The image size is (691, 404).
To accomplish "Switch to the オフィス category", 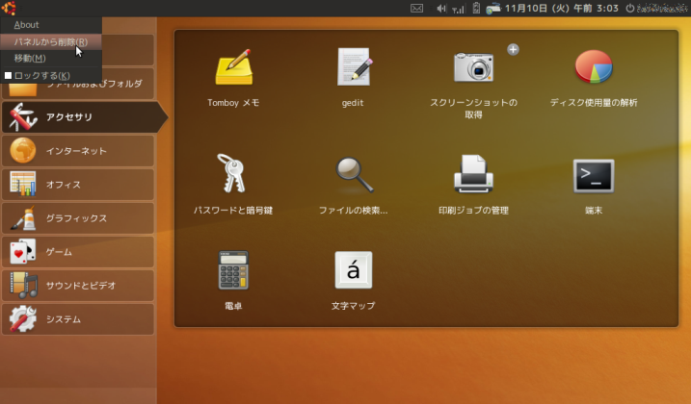I will [78, 185].
